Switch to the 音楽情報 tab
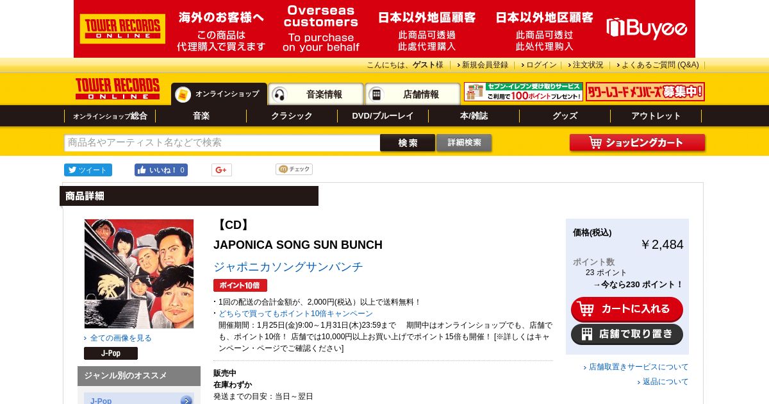Viewport: 769px width, 404px height. coord(316,94)
